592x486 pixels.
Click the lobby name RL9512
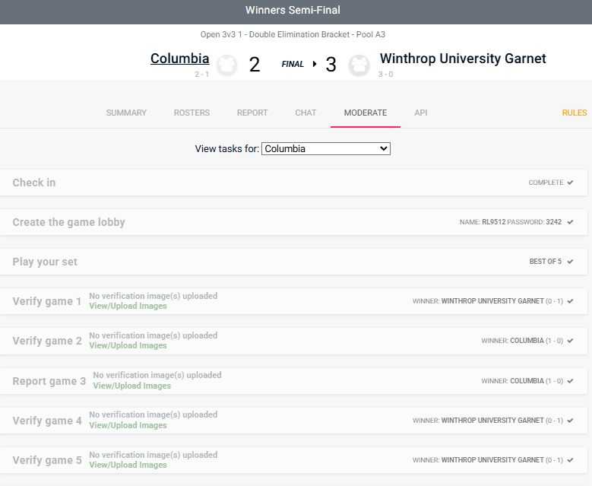click(x=493, y=222)
